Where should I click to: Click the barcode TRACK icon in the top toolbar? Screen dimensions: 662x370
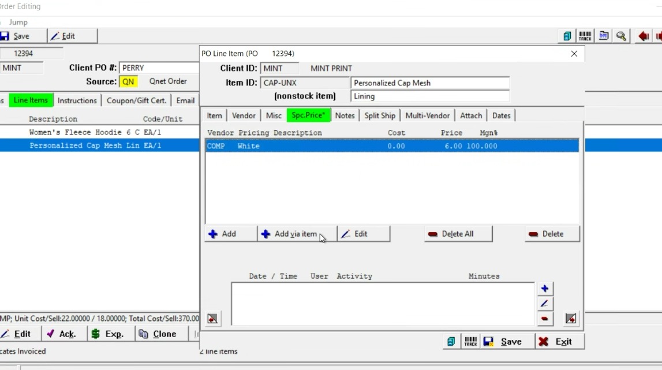point(585,36)
